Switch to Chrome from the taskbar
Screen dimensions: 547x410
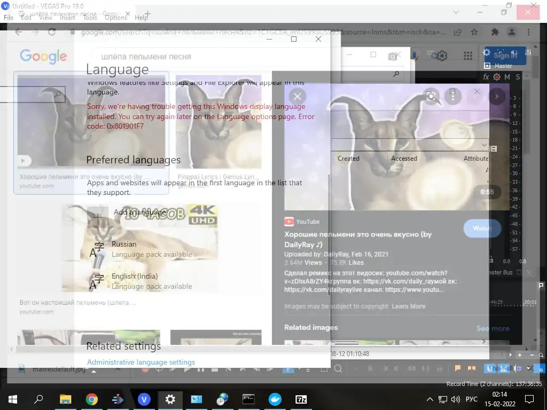[91, 399]
